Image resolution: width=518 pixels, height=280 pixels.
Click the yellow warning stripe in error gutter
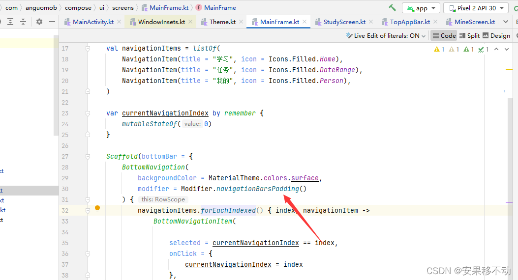click(x=509, y=70)
